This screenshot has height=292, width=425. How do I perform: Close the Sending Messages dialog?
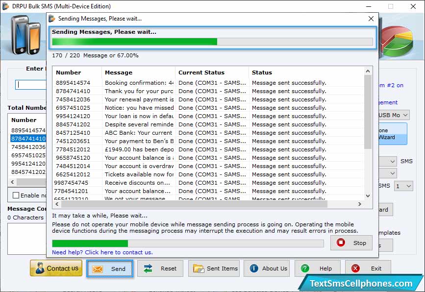click(x=371, y=19)
